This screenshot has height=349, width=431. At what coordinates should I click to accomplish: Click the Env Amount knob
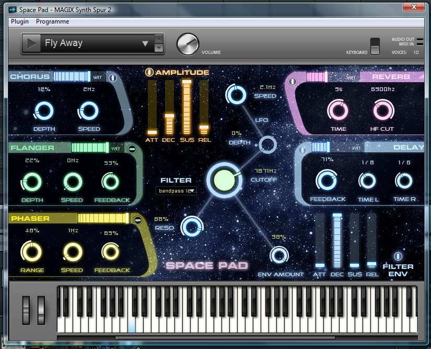[x=279, y=255]
